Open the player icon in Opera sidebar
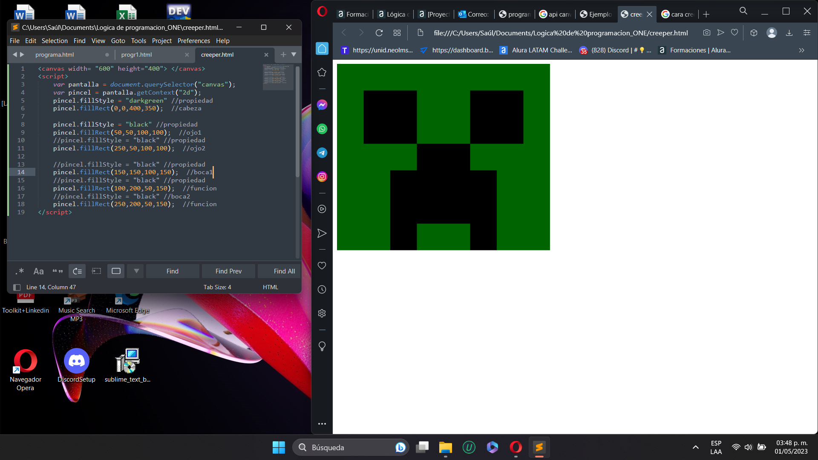The image size is (818, 460). (322, 209)
